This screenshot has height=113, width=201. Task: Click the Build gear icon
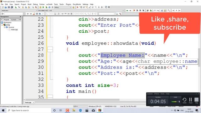pyautogui.click(x=40, y=7)
